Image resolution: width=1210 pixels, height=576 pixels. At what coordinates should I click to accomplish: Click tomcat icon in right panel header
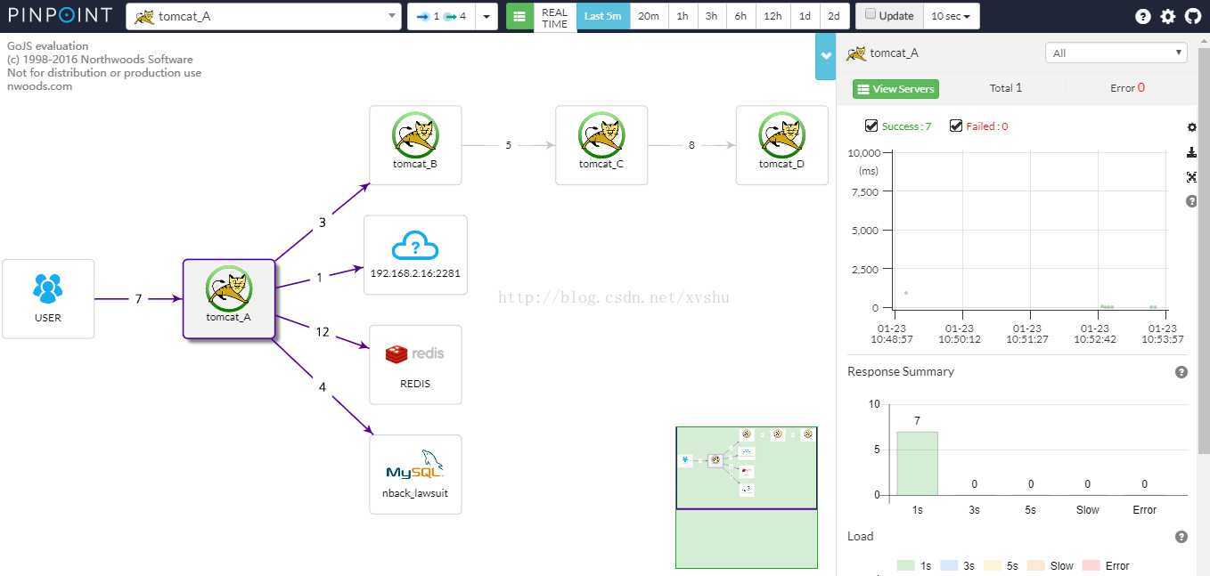856,53
